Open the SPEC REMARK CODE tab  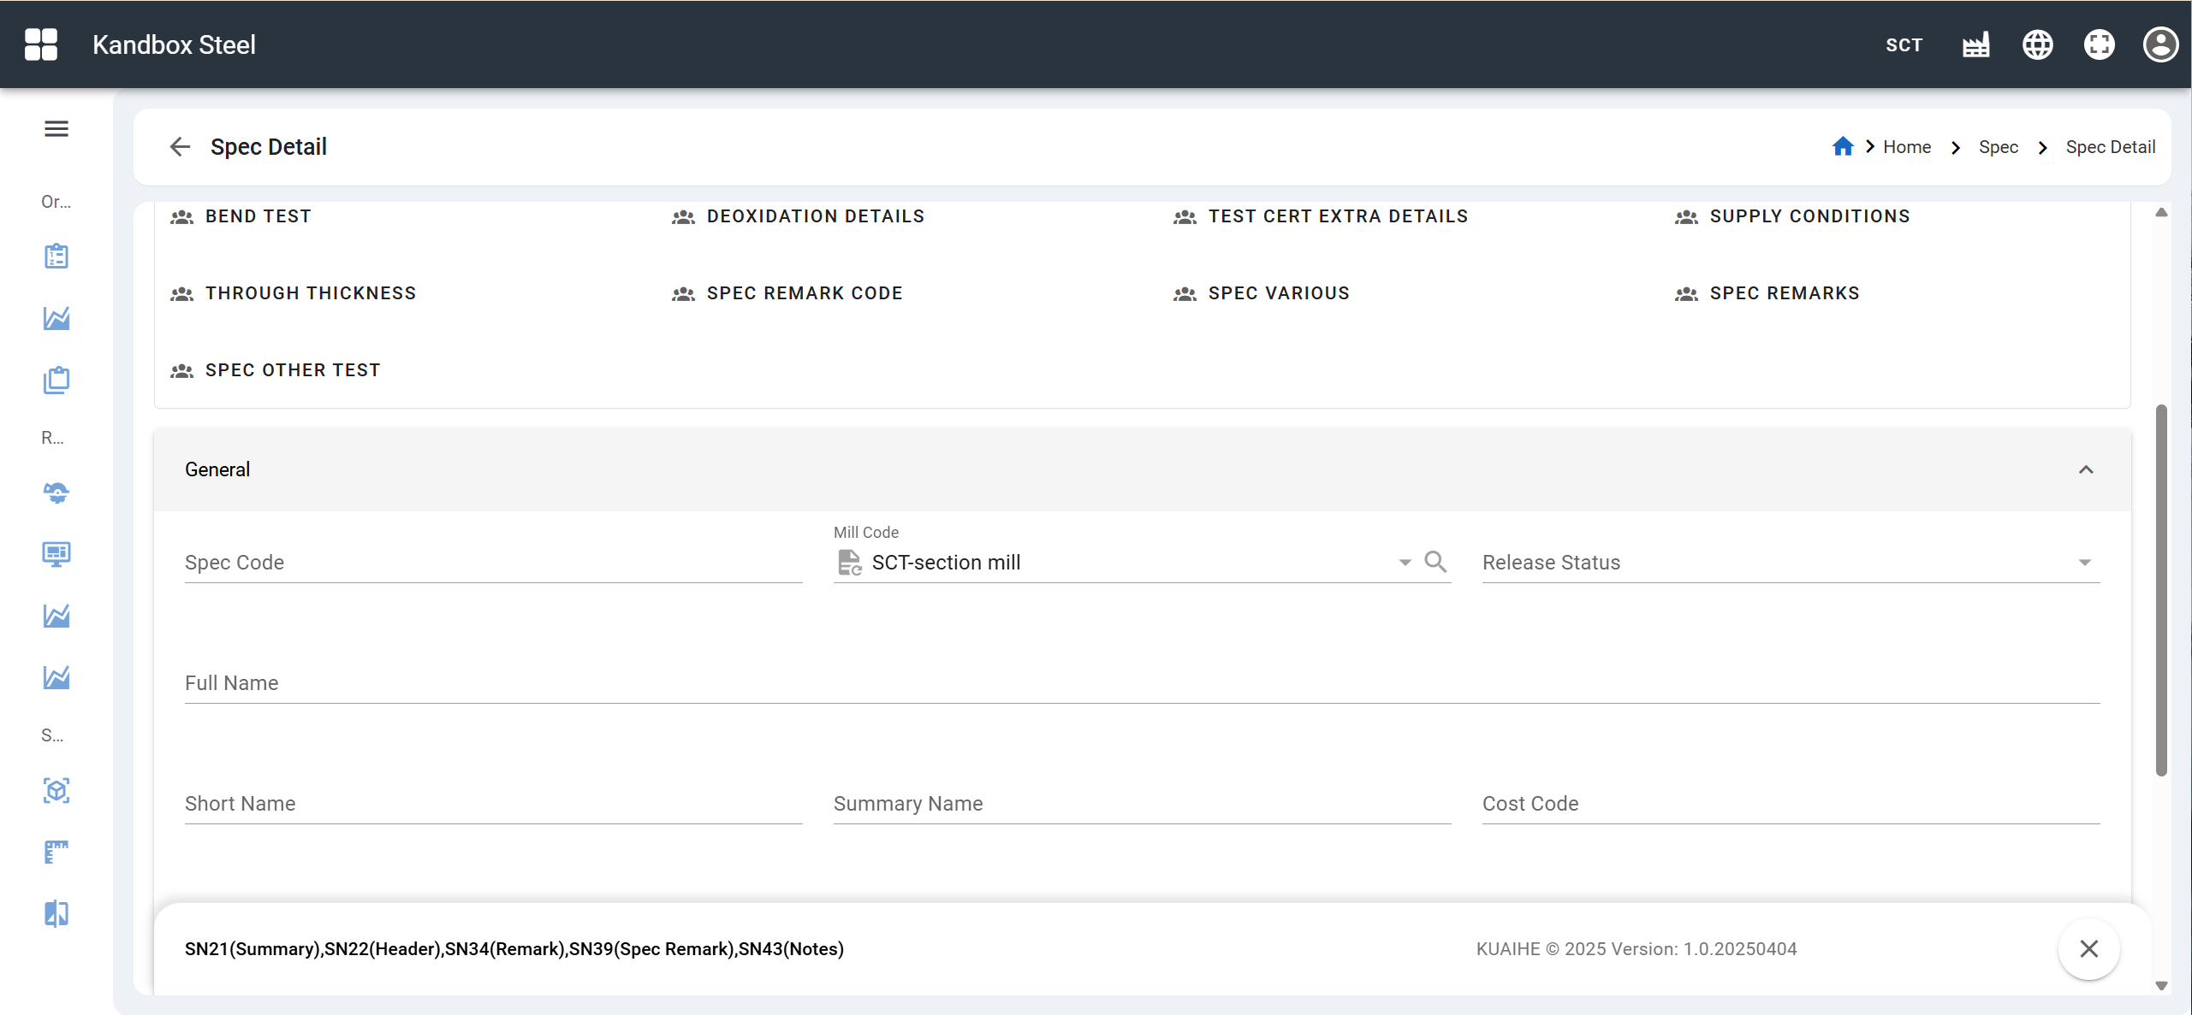[x=803, y=293]
